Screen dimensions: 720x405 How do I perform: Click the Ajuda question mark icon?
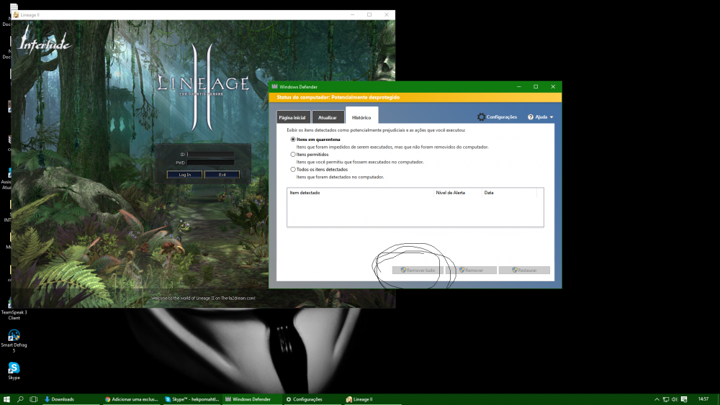(531, 117)
